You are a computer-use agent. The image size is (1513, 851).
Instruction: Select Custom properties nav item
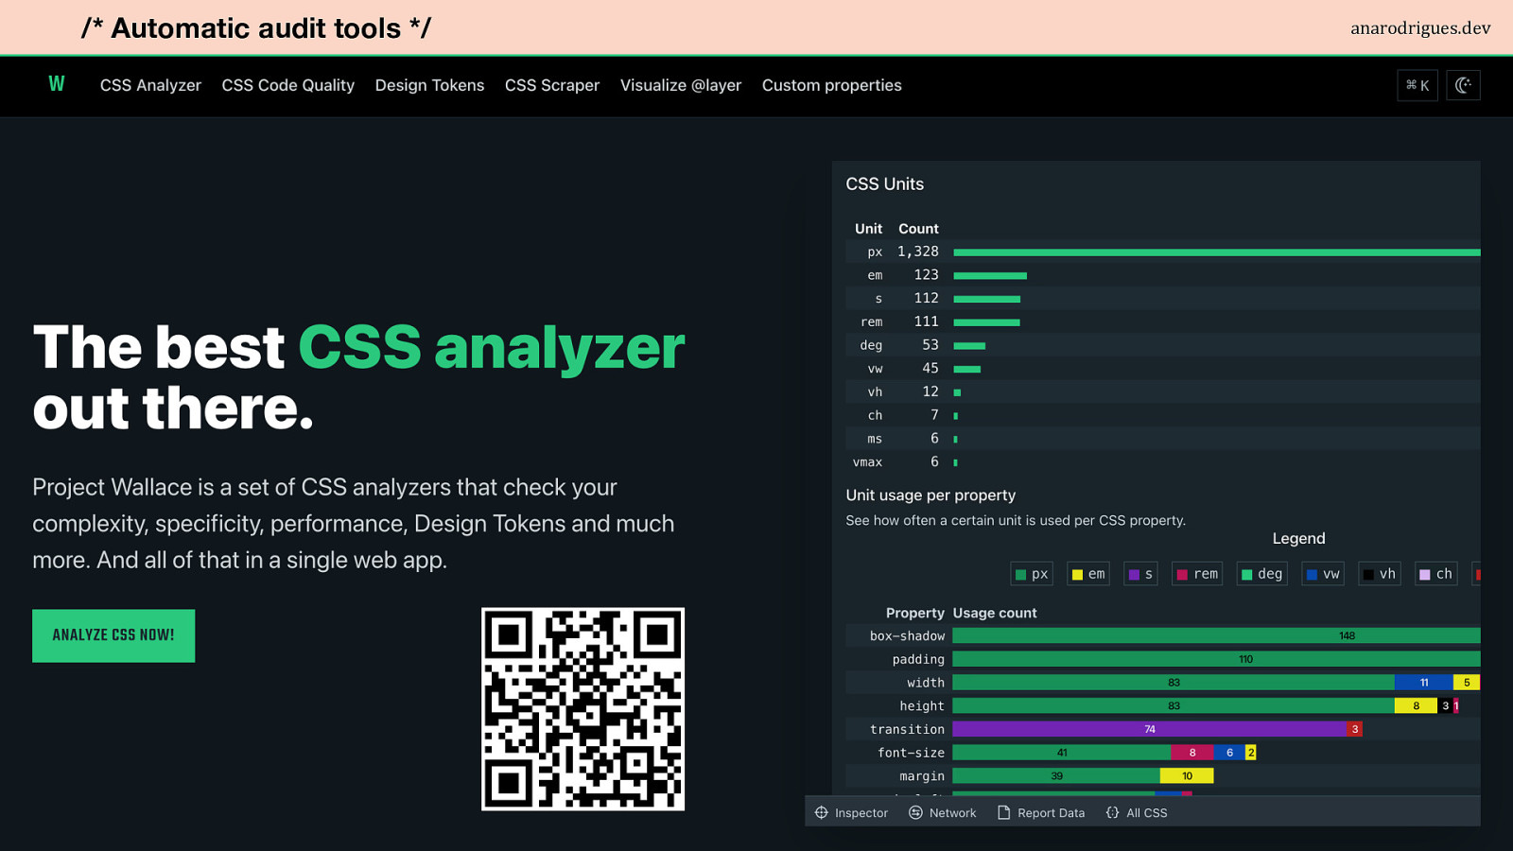(x=832, y=85)
